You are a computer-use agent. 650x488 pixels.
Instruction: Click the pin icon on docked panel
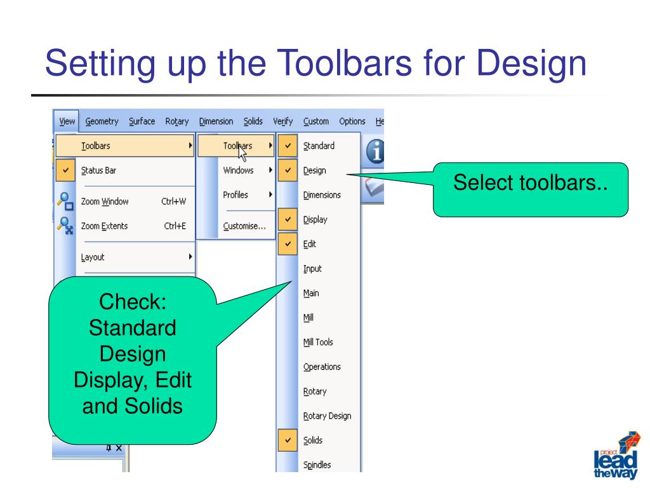pyautogui.click(x=109, y=448)
